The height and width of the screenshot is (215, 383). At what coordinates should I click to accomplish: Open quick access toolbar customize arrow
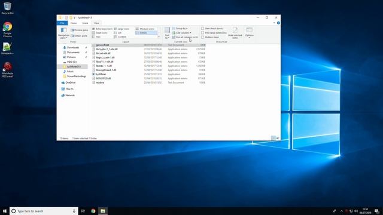tap(74, 17)
